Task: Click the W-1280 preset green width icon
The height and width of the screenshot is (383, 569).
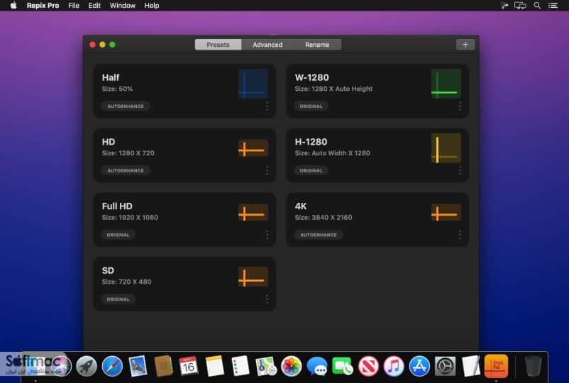Action: point(446,84)
